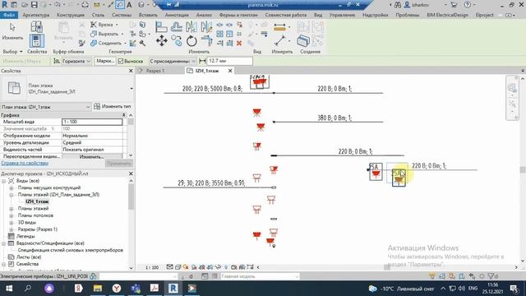
Task: Collapse the Виды (все) tree node
Action: point(4,181)
